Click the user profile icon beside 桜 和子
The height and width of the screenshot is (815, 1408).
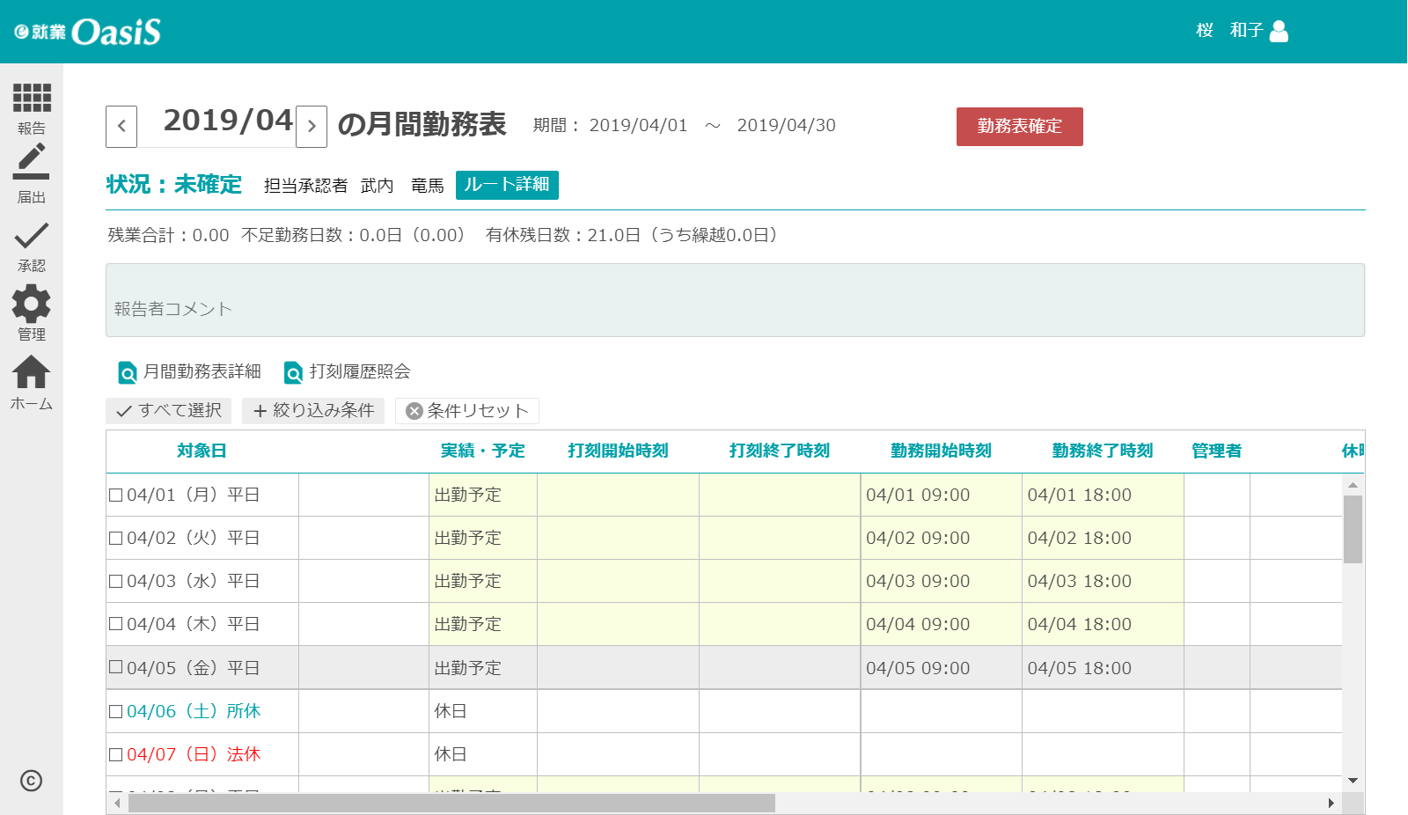(1280, 32)
